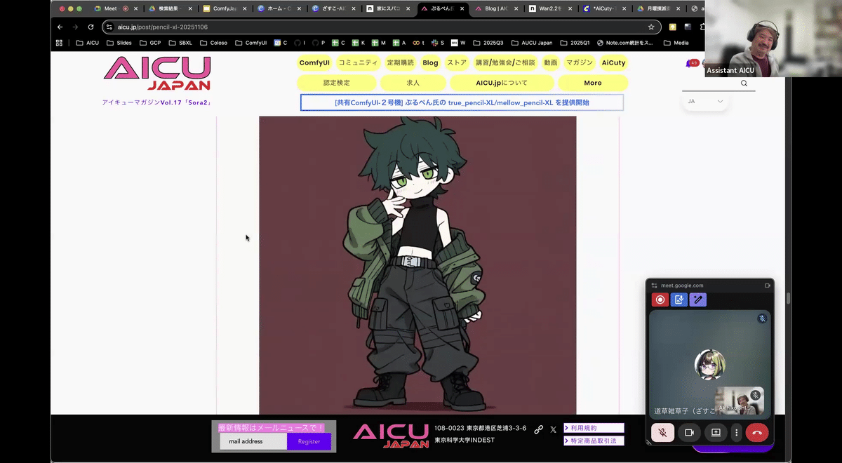The width and height of the screenshot is (842, 463).
Task: Open the AUCU Japan bookmarks folder
Action: (531, 43)
